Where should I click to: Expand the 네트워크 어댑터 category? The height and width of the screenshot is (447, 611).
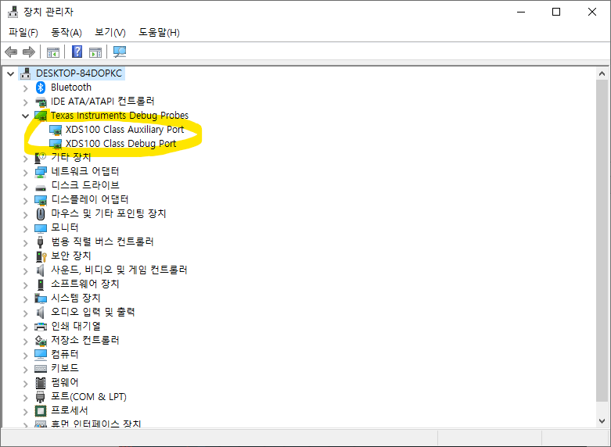[26, 172]
